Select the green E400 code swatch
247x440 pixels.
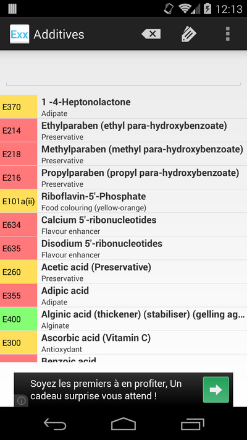coord(19,319)
